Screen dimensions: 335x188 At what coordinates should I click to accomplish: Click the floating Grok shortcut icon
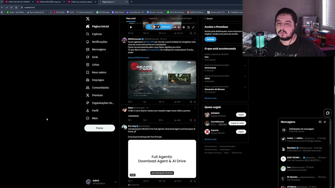coord(328,113)
